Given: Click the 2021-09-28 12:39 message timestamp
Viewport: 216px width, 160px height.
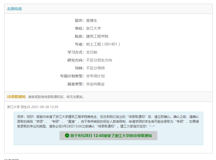Looking at the screenshot, I should coord(45,107).
